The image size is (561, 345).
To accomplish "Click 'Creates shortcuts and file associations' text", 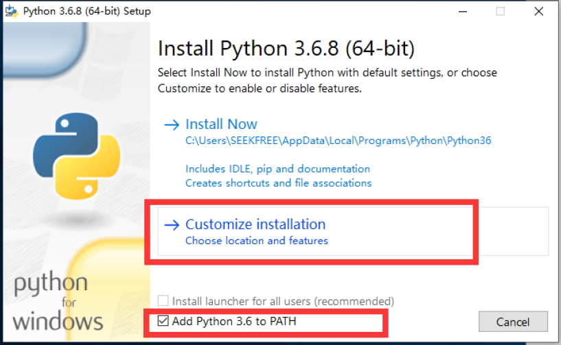I will coord(278,183).
